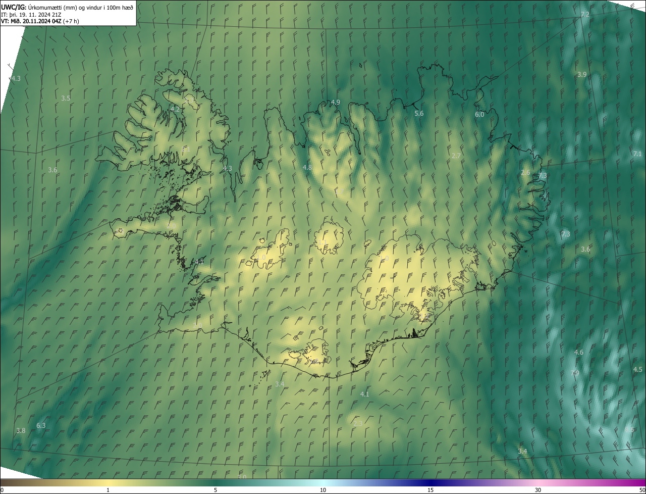Click the 7.2 value label

(585, 14)
